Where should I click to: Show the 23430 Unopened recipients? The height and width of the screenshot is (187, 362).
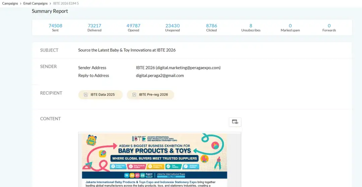click(173, 25)
